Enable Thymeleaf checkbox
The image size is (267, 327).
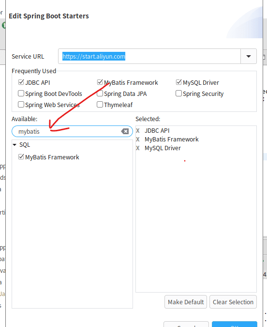click(100, 105)
